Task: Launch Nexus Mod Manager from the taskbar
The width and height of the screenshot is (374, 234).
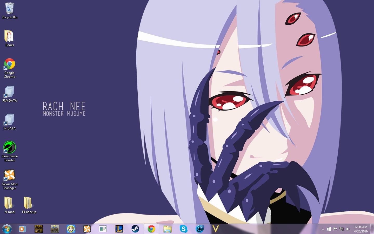Action: click(x=87, y=229)
